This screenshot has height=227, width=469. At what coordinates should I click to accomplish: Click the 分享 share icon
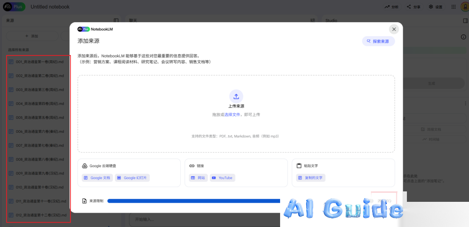[x=409, y=7]
